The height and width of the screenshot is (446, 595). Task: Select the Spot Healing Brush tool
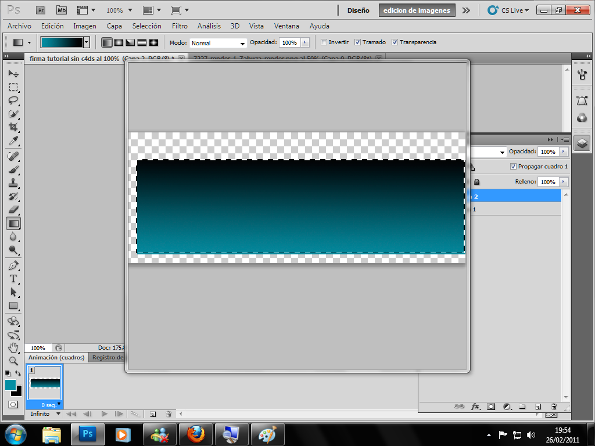13,156
